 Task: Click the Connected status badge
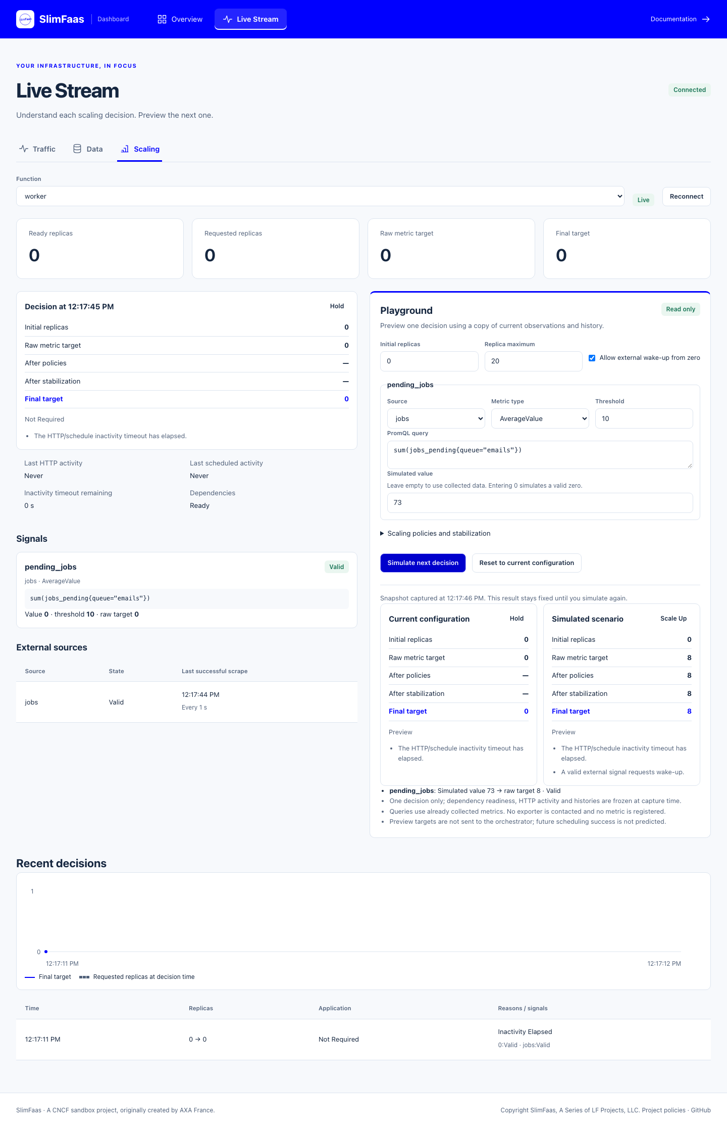pos(690,90)
